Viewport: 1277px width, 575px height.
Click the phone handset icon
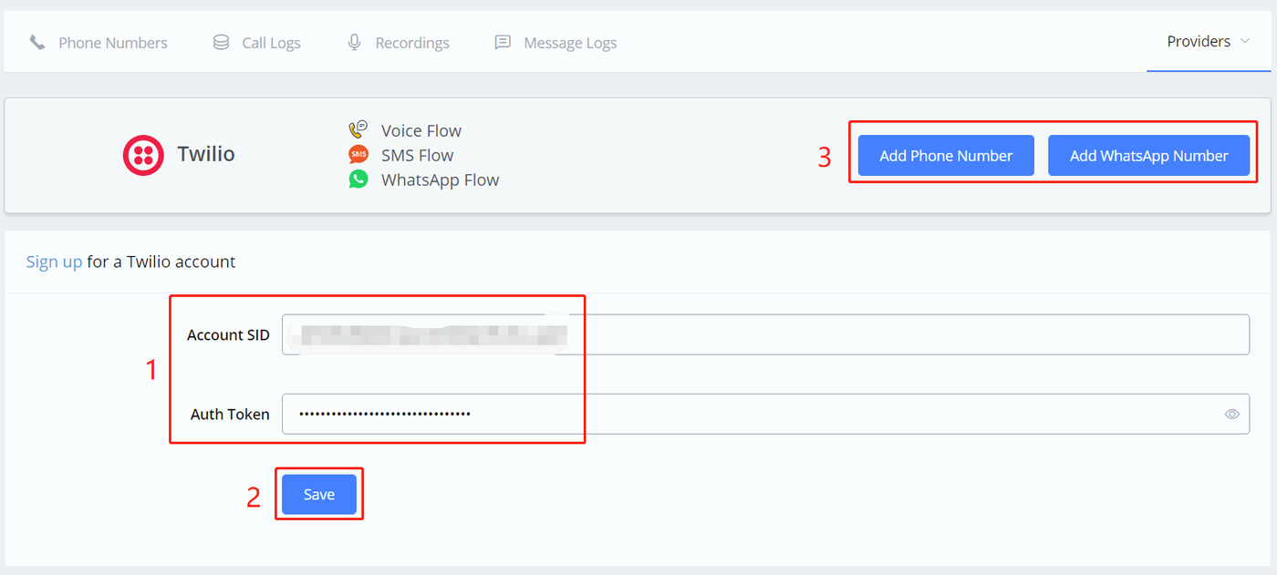tap(37, 43)
